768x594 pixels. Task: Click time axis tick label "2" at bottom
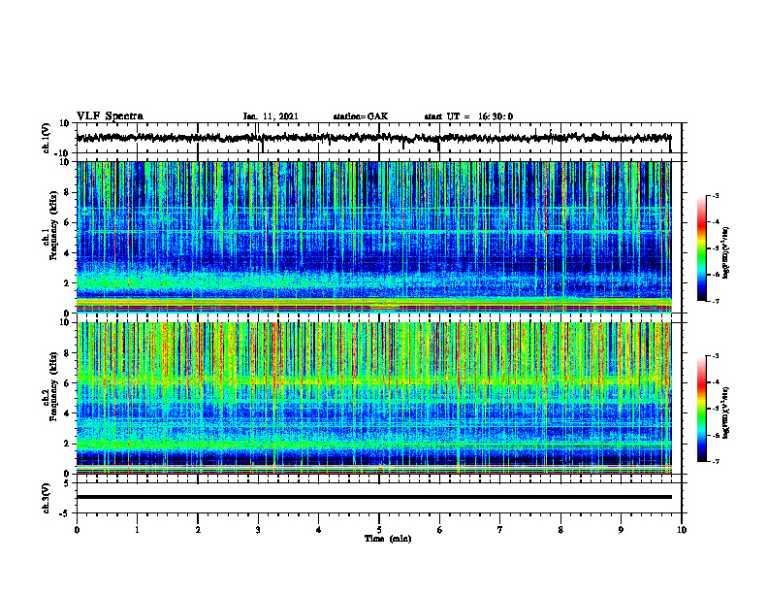(198, 530)
